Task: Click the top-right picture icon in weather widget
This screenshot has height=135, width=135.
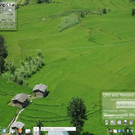Action: (x=12, y=5)
